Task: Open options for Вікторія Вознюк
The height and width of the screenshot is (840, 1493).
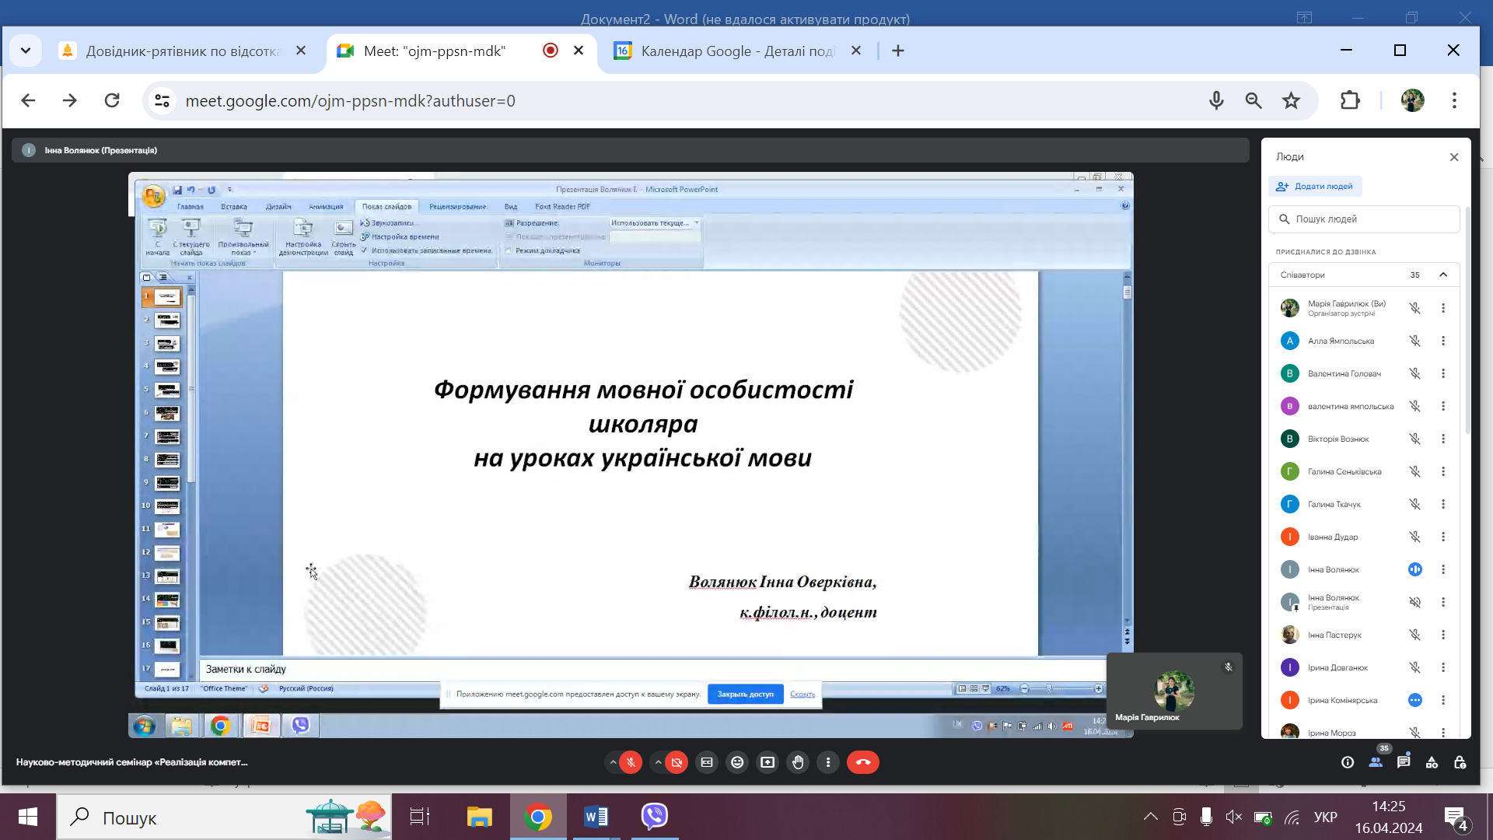Action: 1443,439
